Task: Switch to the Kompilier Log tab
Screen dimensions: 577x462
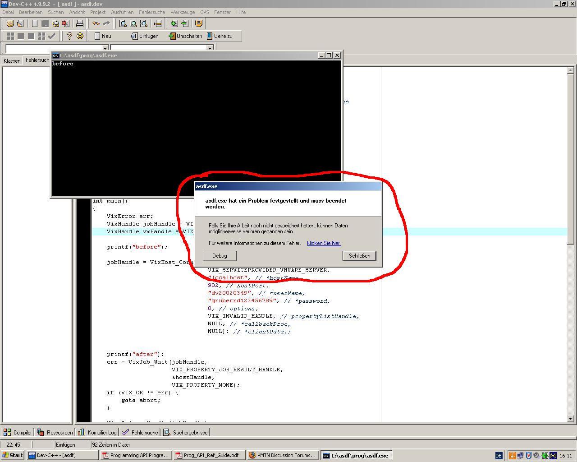Action: (97, 432)
